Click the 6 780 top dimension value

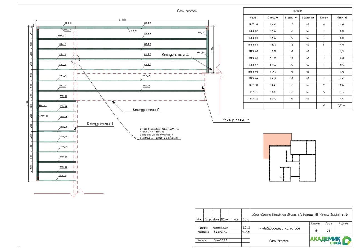pos(122,20)
